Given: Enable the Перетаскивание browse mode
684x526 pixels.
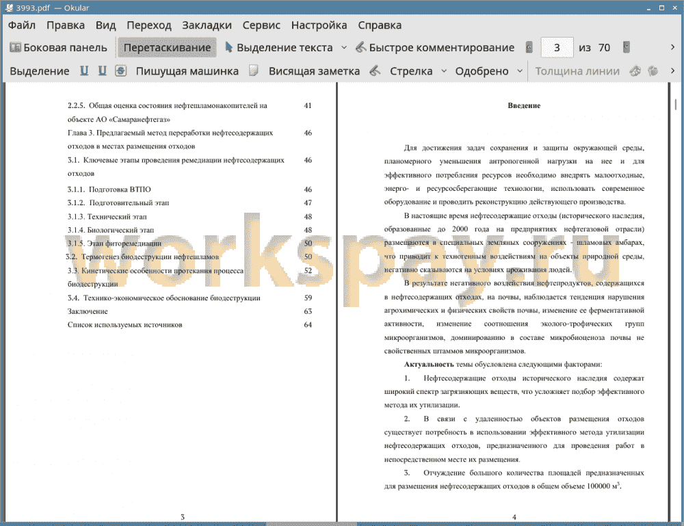Looking at the screenshot, I should [x=167, y=48].
